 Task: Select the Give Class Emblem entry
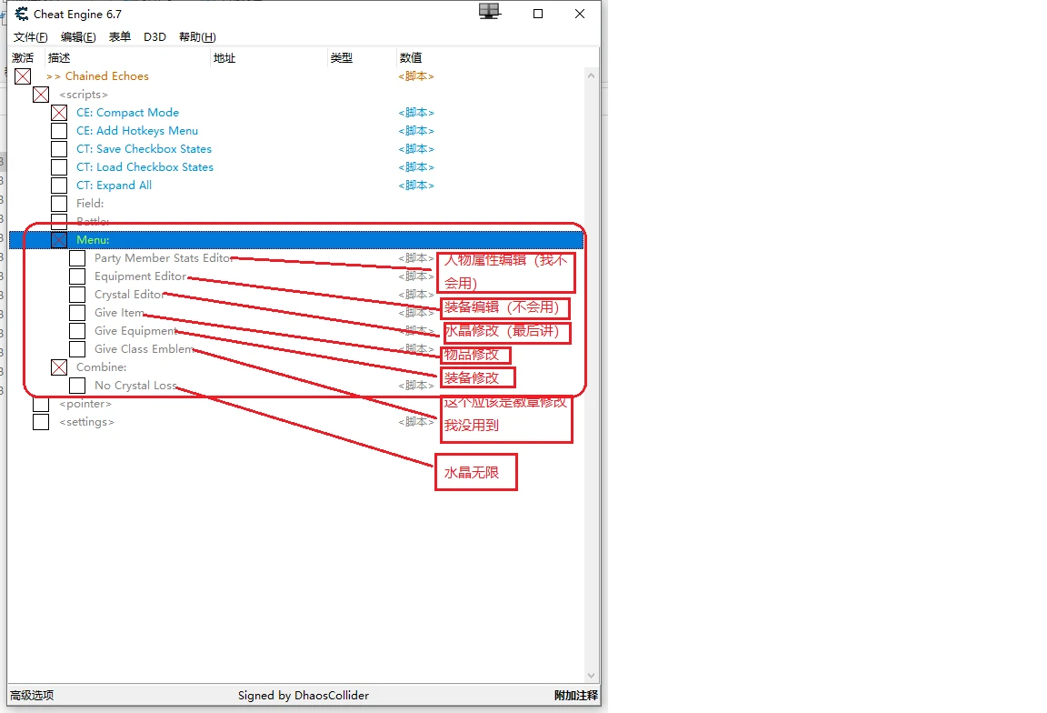144,349
